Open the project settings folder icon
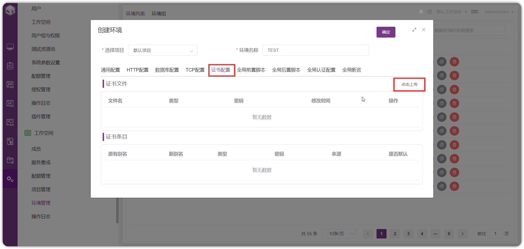 (10, 160)
